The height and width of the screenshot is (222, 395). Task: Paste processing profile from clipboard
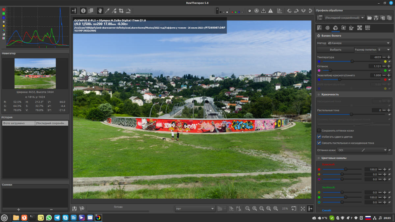coord(389,18)
